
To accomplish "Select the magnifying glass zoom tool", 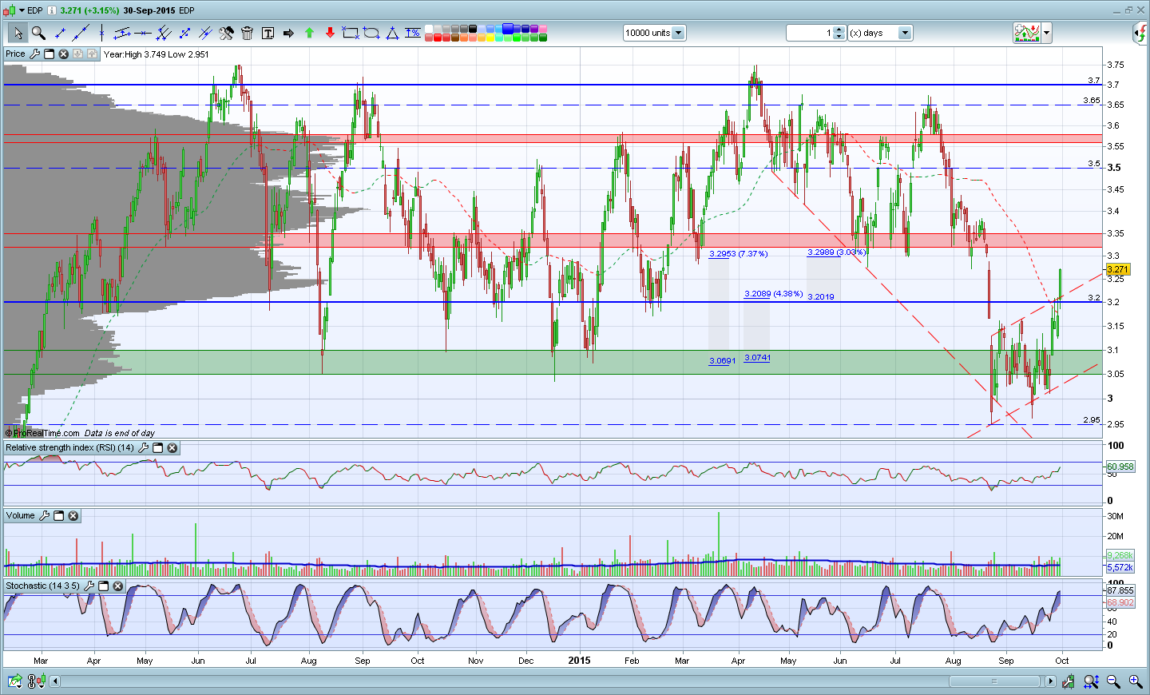I will tap(38, 33).
